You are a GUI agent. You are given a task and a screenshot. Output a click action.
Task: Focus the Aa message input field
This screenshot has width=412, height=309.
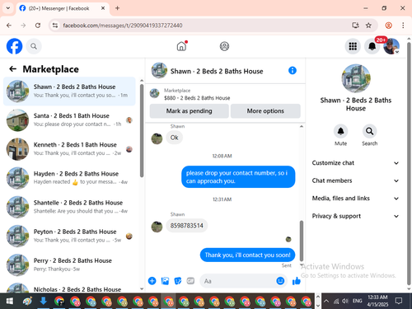[x=237, y=281]
